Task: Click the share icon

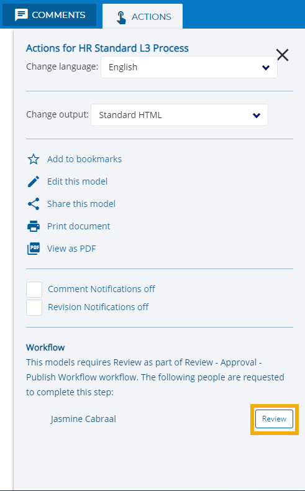Action: (x=34, y=204)
